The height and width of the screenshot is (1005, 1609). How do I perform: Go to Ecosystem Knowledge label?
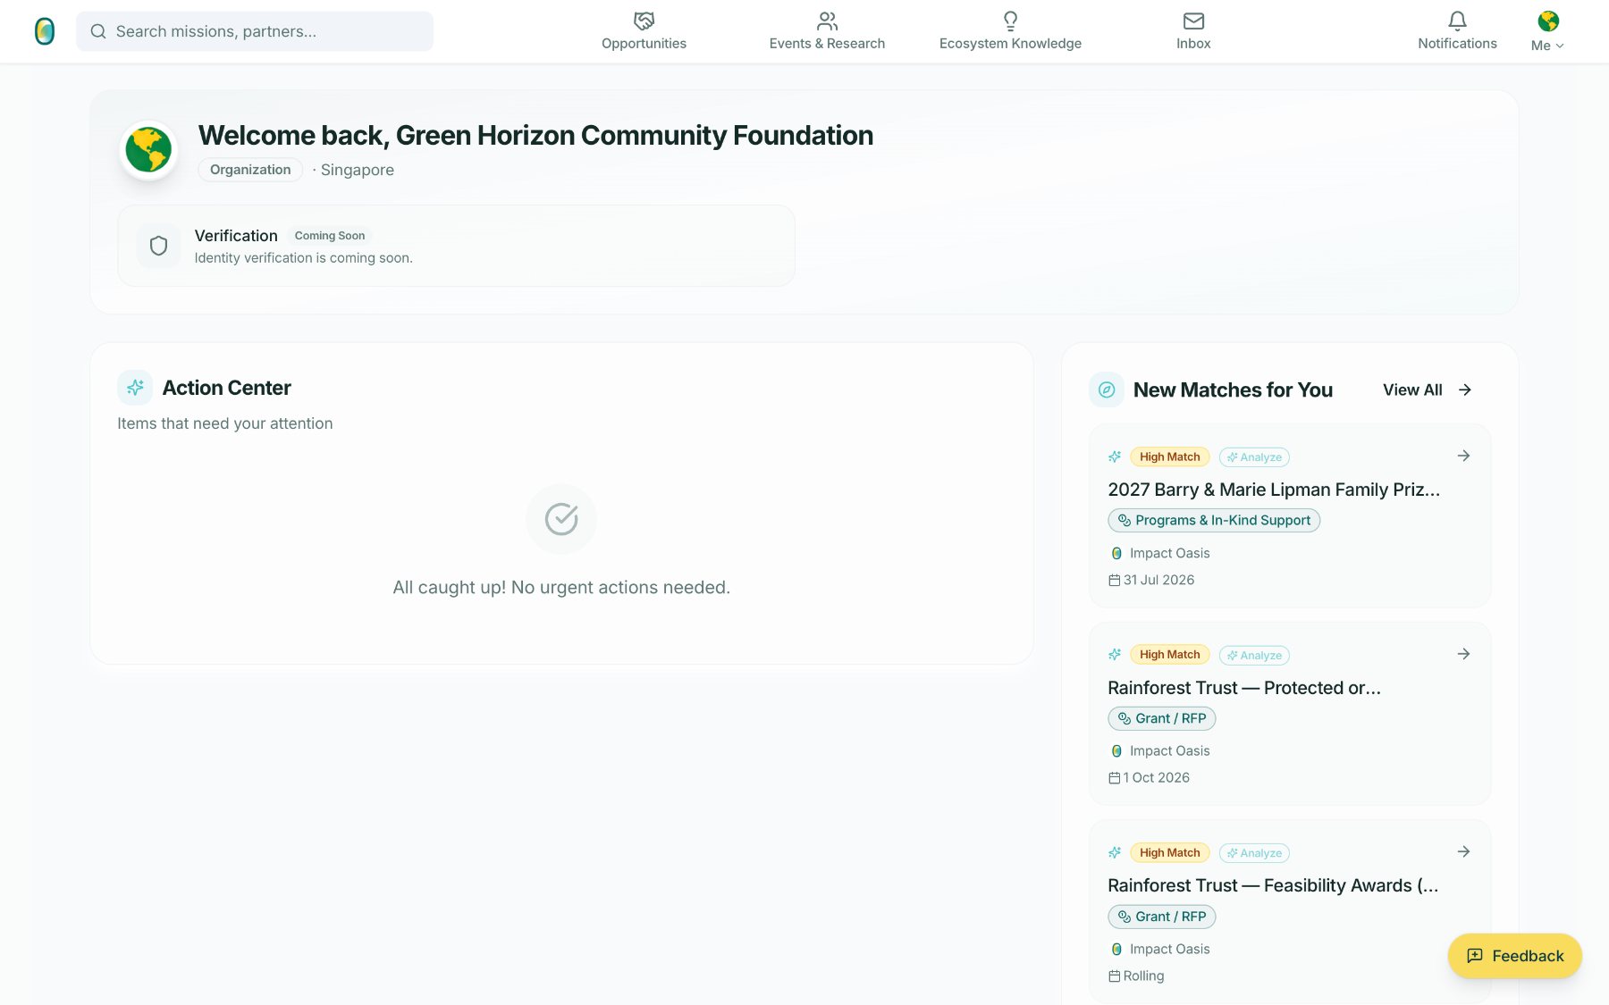(1010, 44)
